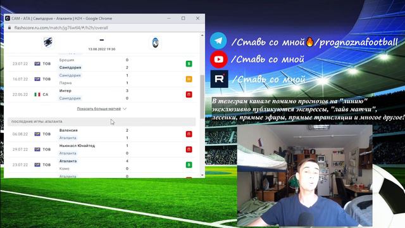Viewport: 405px width, 228px height.
Task: Click 'CA' league label in Интер row
Action: click(46, 94)
